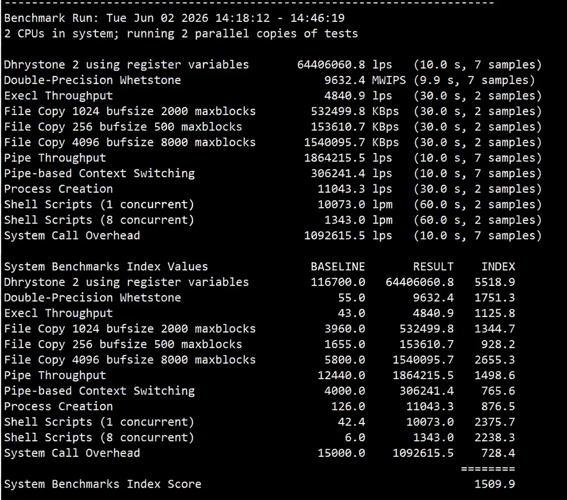Click the 532499.8 KBps value
567x500 pixels.
pyautogui.click(x=355, y=111)
